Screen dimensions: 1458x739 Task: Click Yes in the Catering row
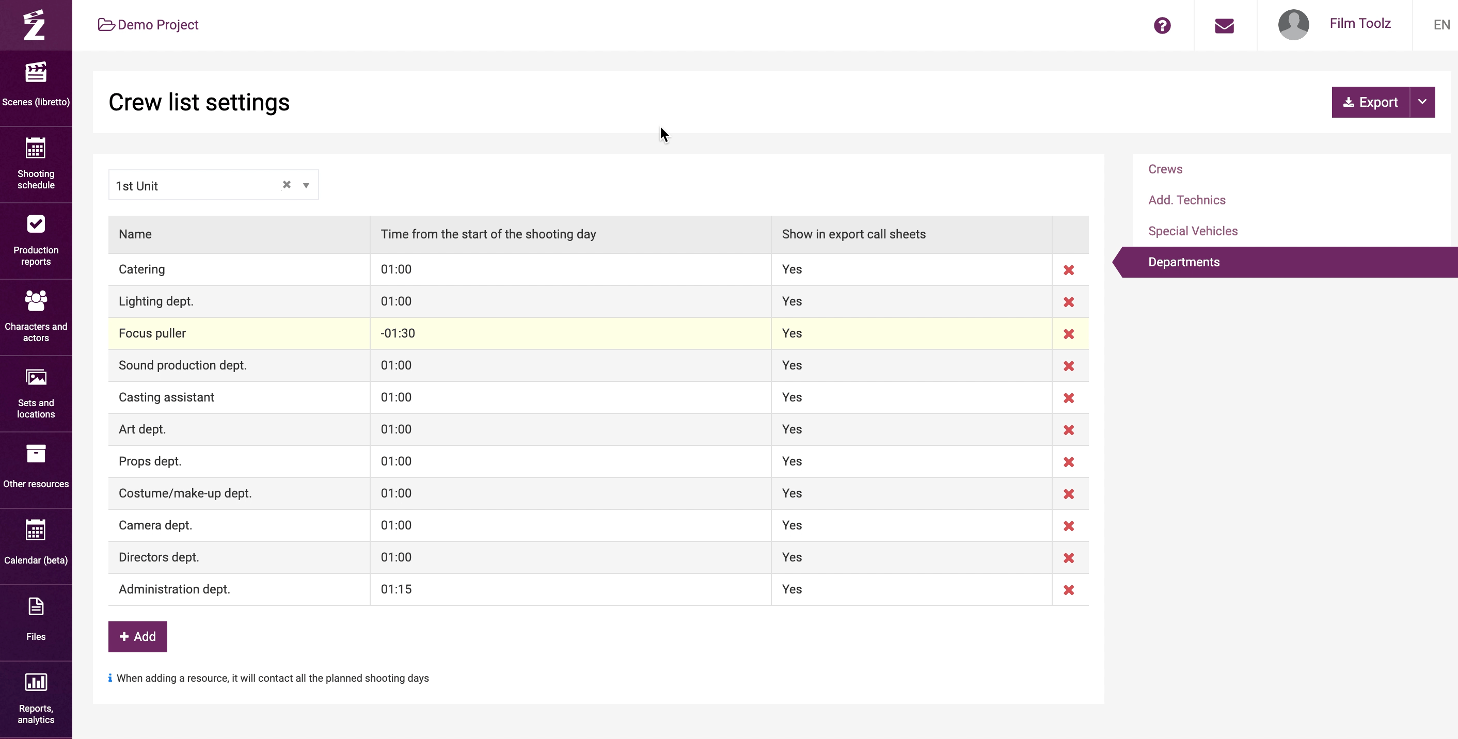[792, 269]
